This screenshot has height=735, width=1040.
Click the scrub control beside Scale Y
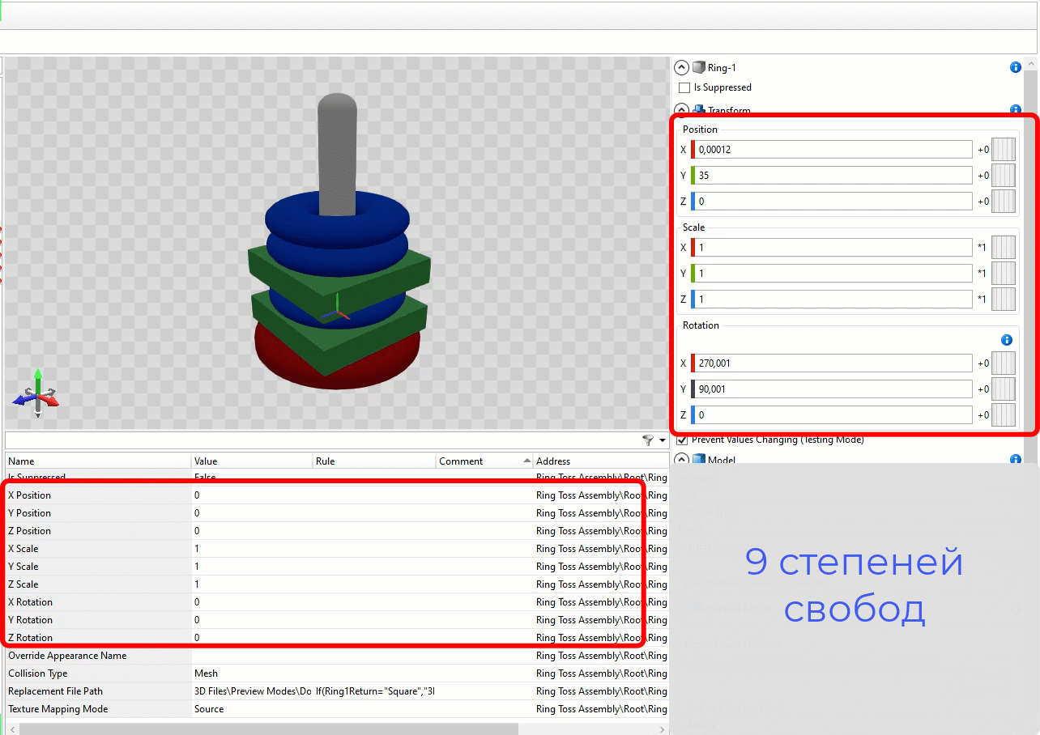(x=1004, y=273)
